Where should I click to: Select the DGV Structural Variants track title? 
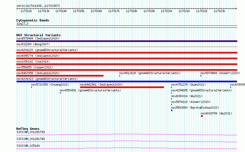coord(39,35)
